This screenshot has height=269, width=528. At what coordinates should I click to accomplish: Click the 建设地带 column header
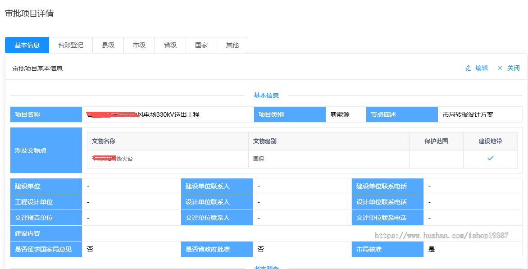490,141
